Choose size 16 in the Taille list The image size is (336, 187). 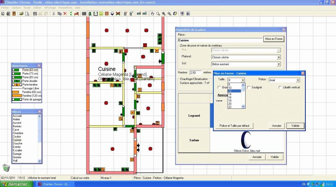(x=234, y=97)
